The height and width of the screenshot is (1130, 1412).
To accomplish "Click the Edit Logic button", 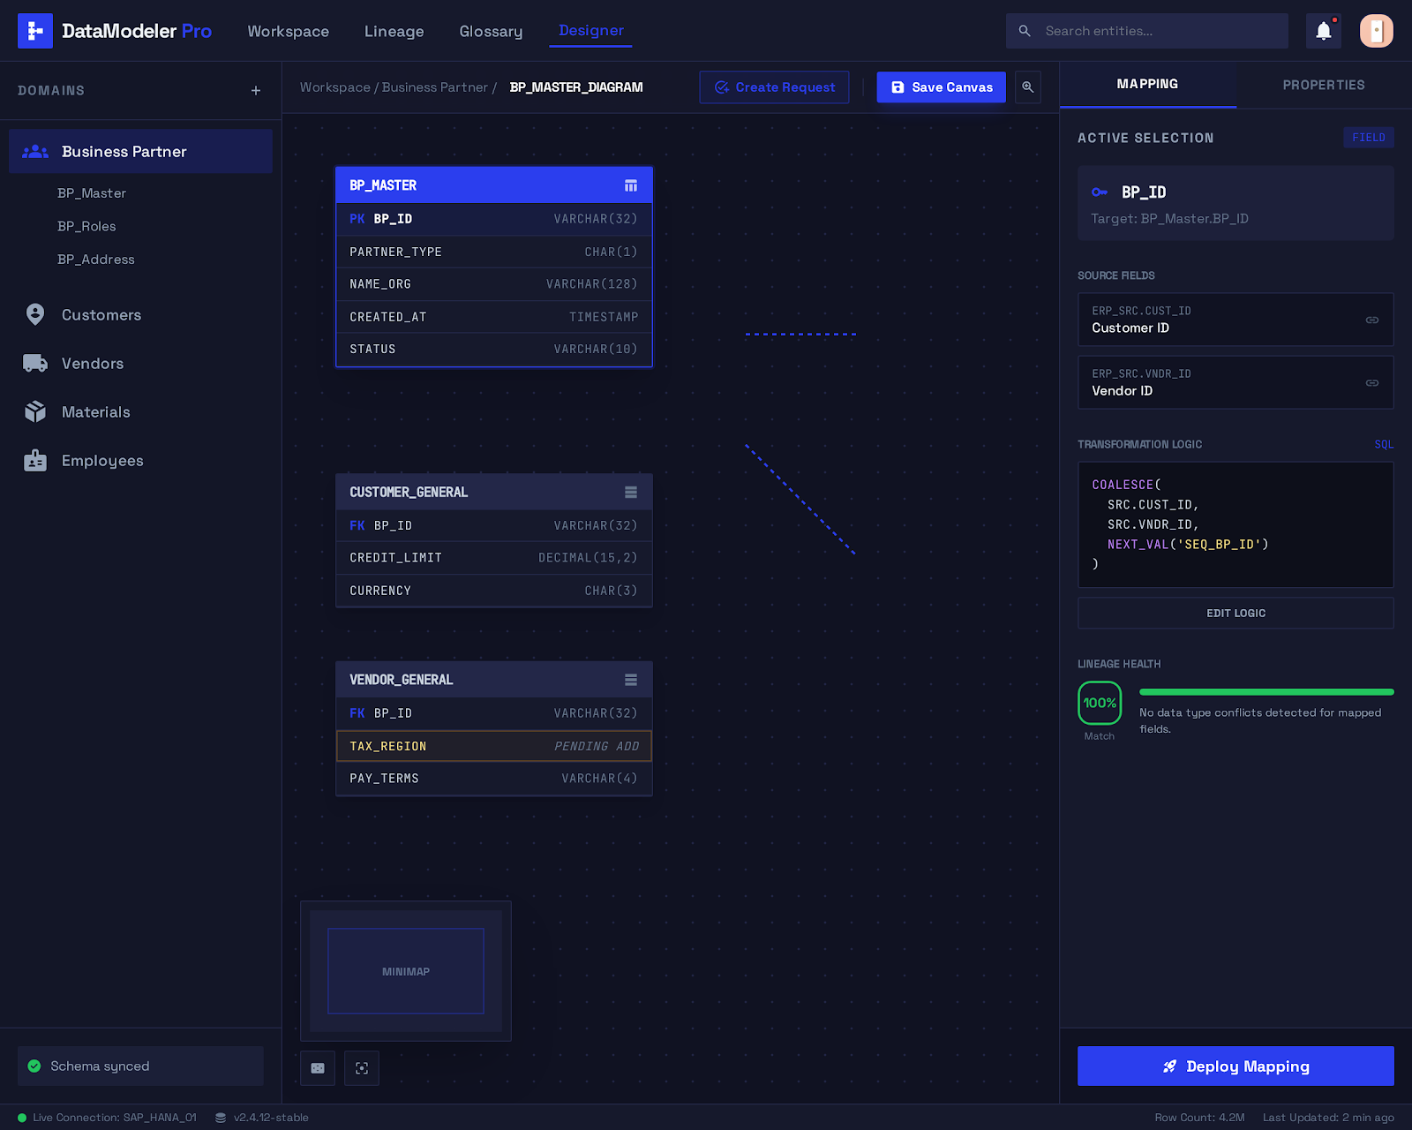I will tap(1235, 613).
